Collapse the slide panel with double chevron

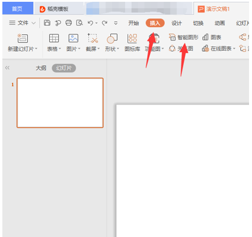click(7, 68)
